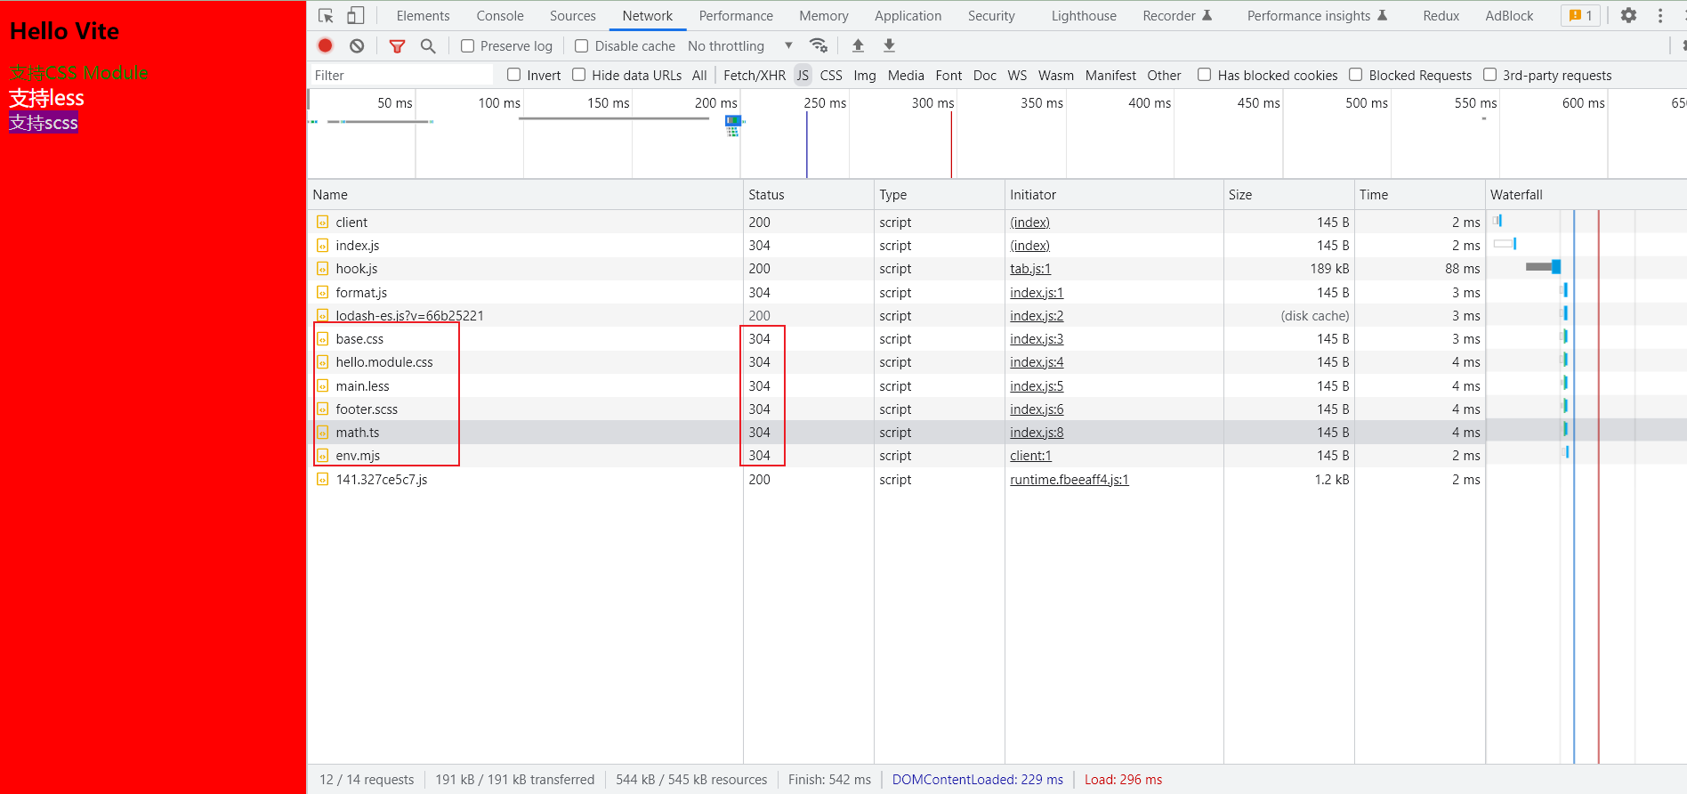Clear the network log with the clear icon
The height and width of the screenshot is (794, 1687).
tap(357, 45)
